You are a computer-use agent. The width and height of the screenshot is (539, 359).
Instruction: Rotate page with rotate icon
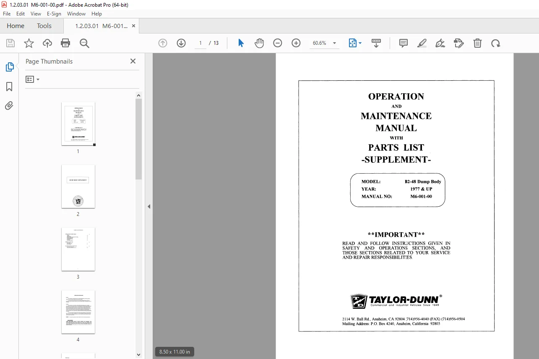[x=496, y=43]
